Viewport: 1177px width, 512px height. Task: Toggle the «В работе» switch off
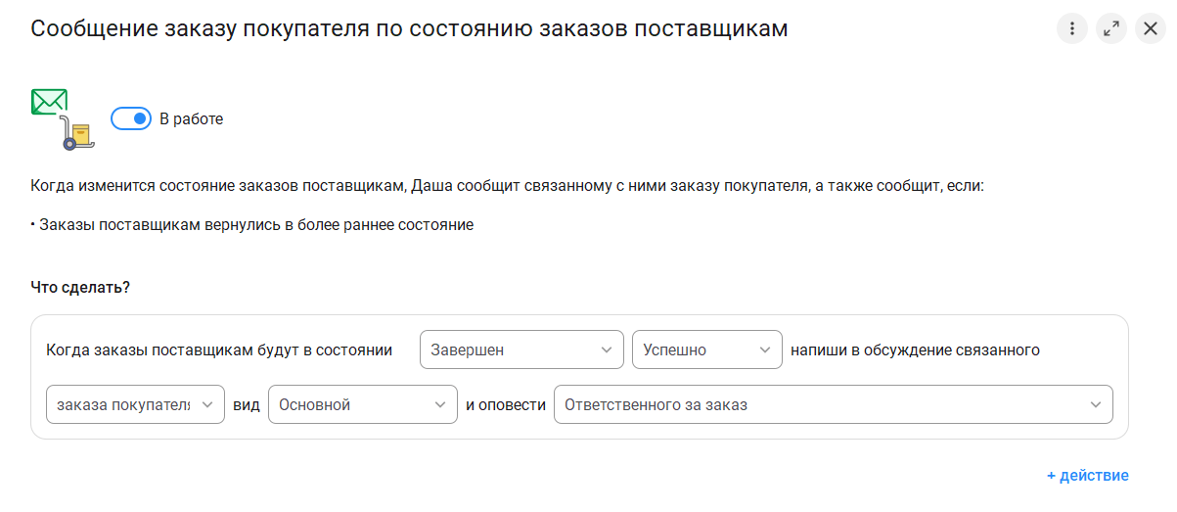pyautogui.click(x=131, y=119)
